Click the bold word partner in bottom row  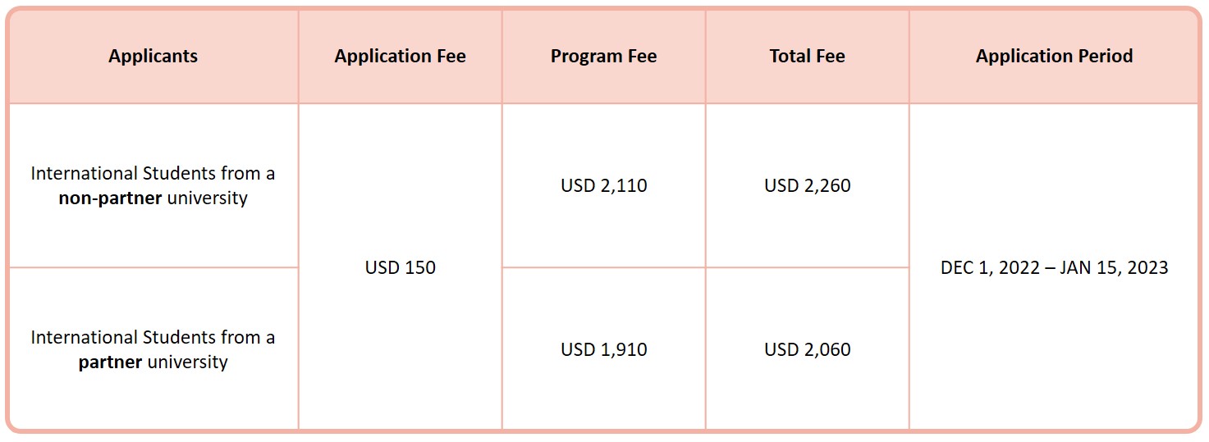click(x=110, y=362)
